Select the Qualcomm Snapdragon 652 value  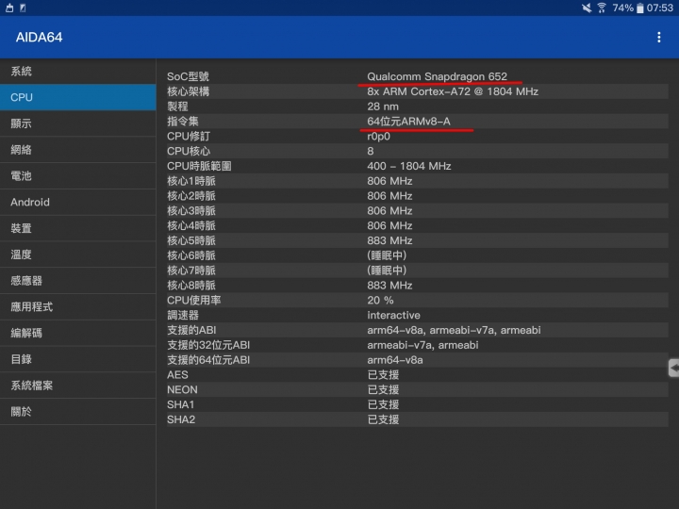437,76
